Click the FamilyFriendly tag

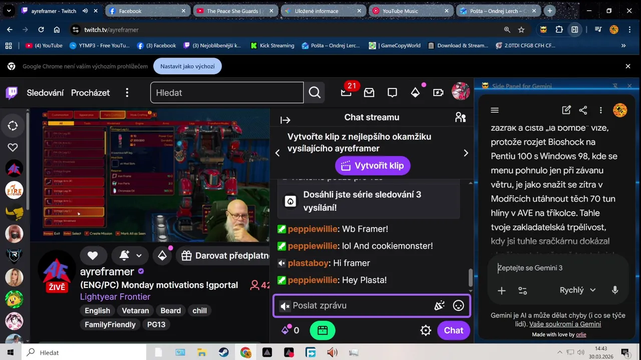tap(110, 324)
